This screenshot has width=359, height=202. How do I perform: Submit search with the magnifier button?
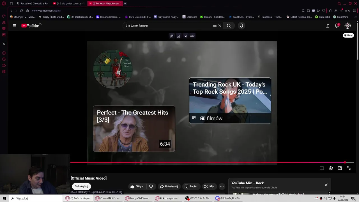click(x=229, y=26)
